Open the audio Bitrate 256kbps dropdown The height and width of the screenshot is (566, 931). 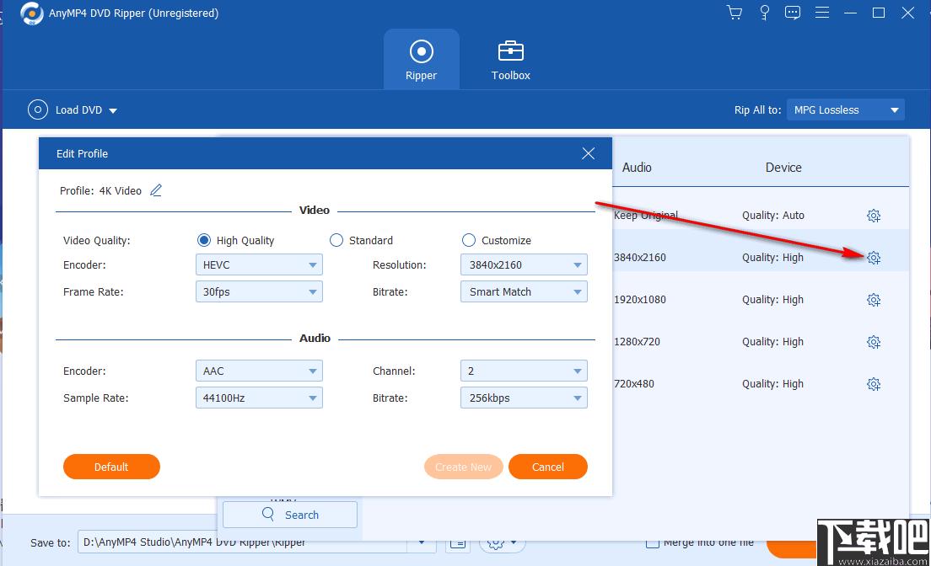524,398
